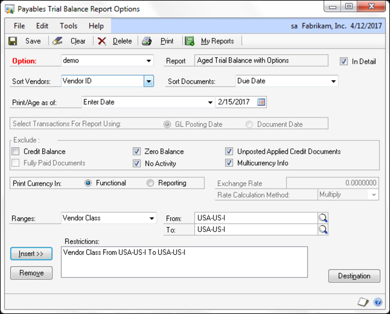Expand the Sort Vendors dropdown arrow
This screenshot has height=314, width=390.
(x=149, y=81)
